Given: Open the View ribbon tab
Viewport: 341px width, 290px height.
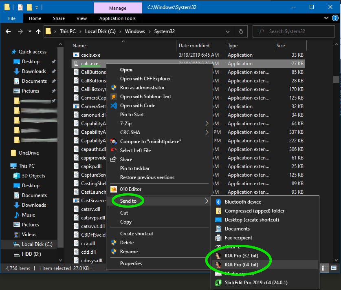Looking at the screenshot, I should tap(81, 18).
